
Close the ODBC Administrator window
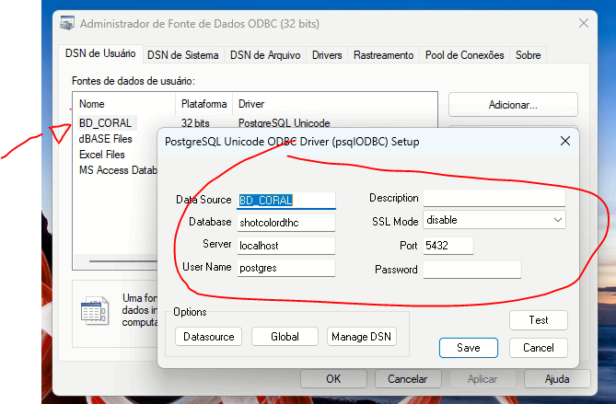584,24
